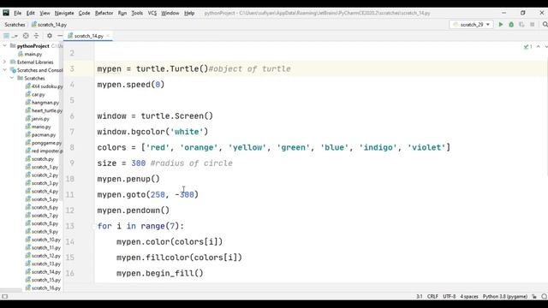Open the Help menu
Viewport: 548px width, 308px height.
click(189, 13)
